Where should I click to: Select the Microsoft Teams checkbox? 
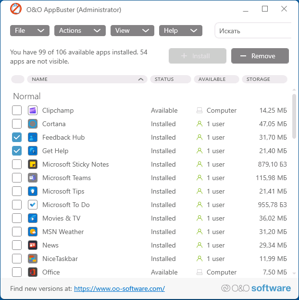tap(17, 178)
